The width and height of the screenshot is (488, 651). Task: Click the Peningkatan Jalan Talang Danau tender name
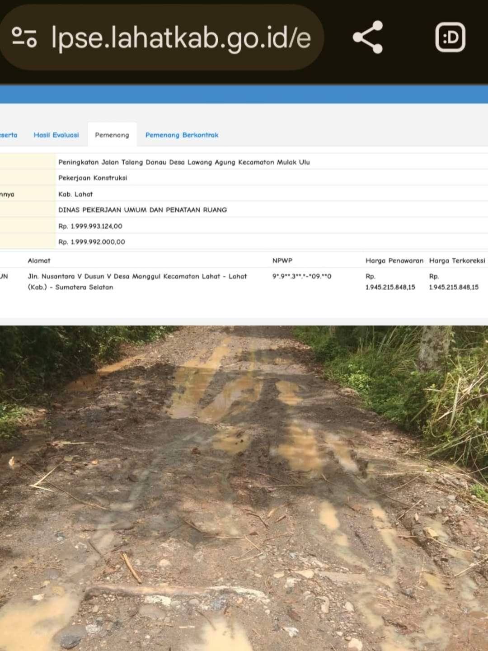184,162
